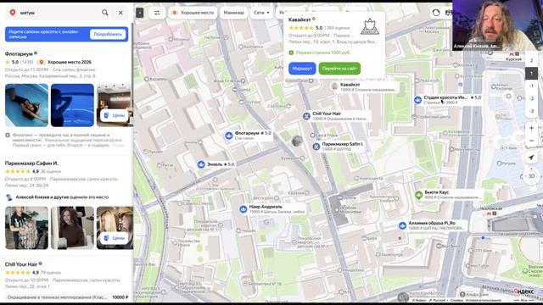
Task: Click 'Первая стрижка 1500 руб' promo line
Action: click(x=320, y=53)
